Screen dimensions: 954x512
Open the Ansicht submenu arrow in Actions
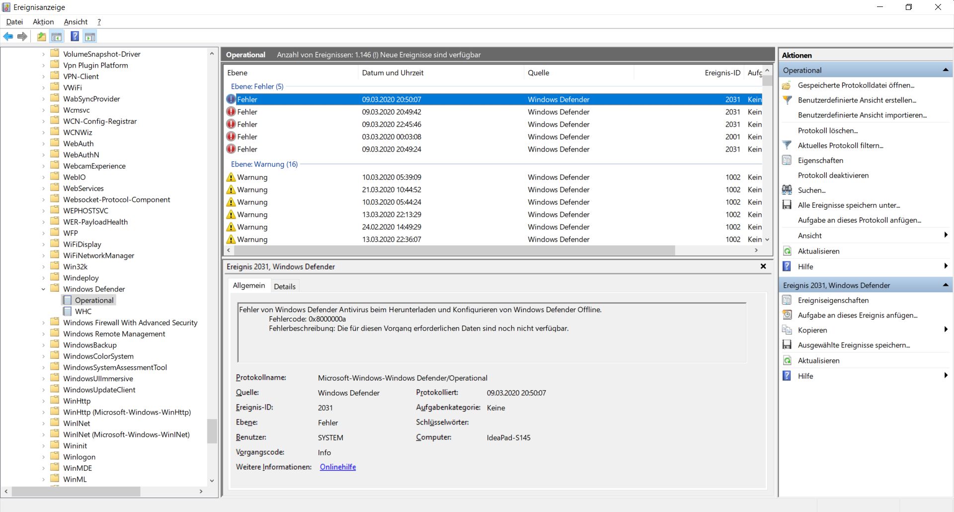[x=946, y=236]
